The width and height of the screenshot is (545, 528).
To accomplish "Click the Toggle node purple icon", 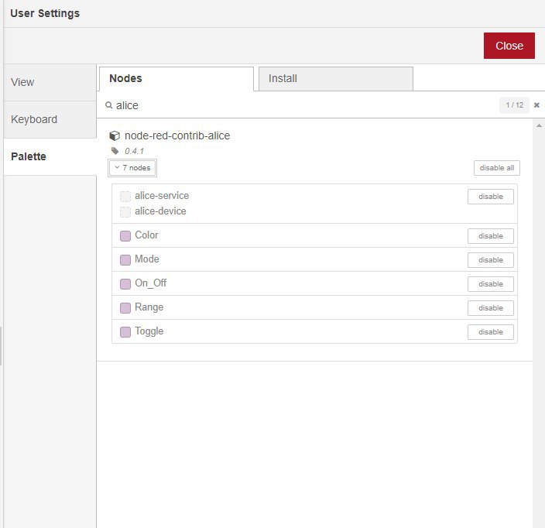I will tap(125, 331).
